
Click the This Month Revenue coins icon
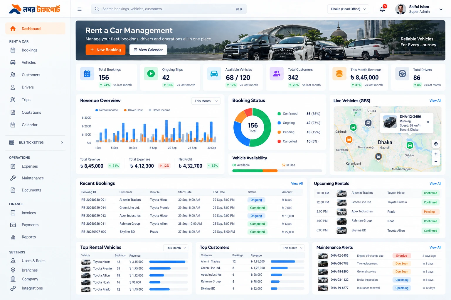click(x=339, y=74)
